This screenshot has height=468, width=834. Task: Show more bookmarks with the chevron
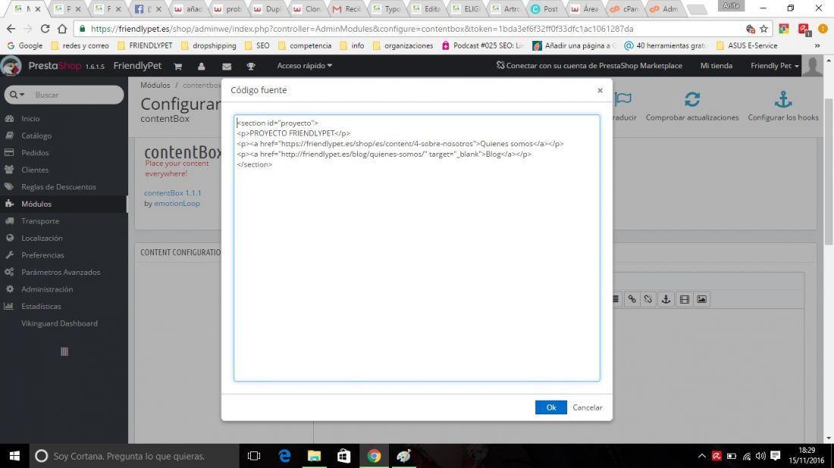point(817,45)
